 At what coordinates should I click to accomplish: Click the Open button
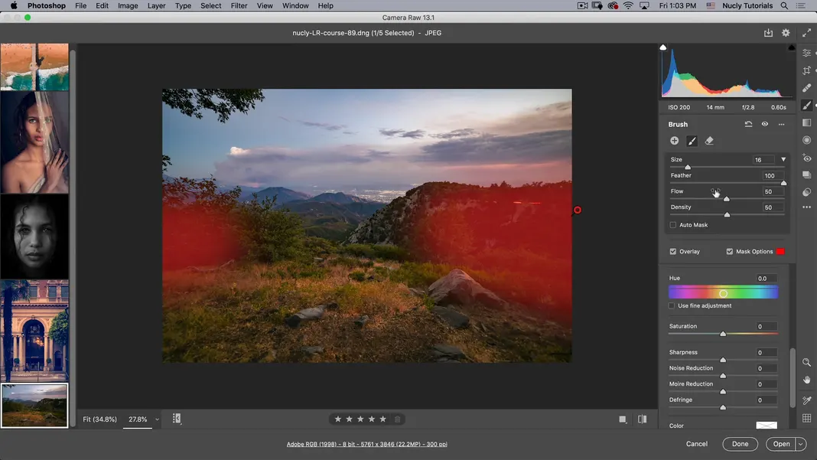click(x=781, y=444)
